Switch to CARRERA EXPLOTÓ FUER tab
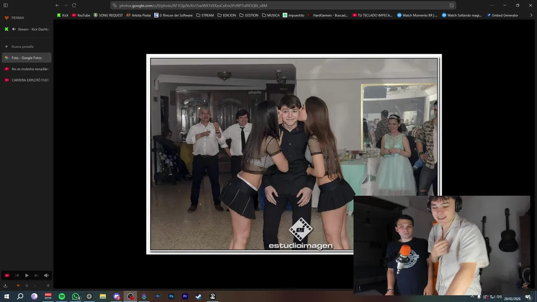Screen dimensions: 537x302 [x=26, y=80]
